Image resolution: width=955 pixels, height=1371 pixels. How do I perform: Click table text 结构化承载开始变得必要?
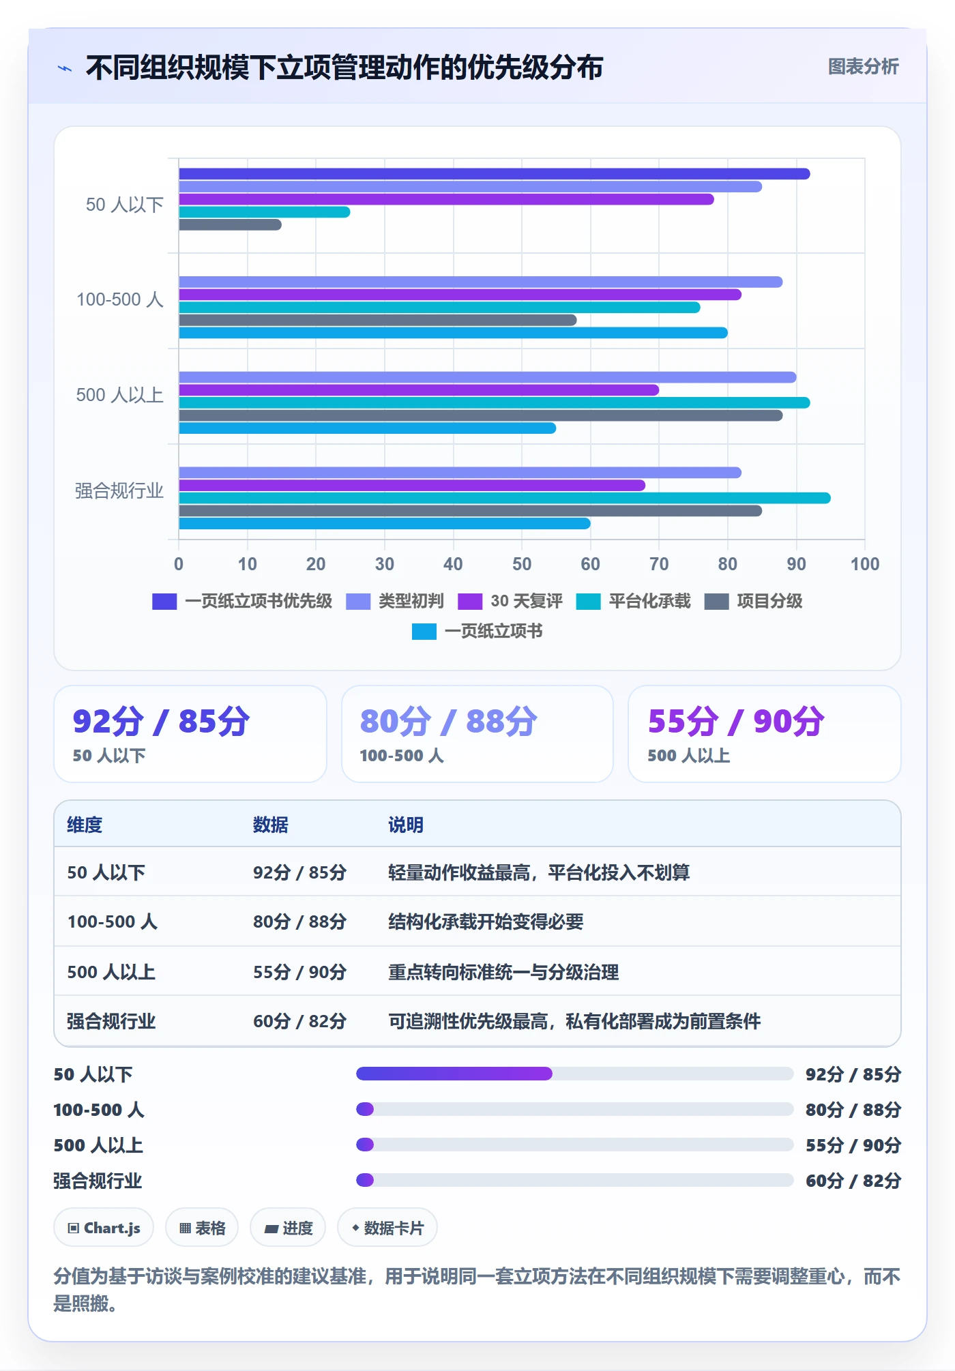point(486,922)
